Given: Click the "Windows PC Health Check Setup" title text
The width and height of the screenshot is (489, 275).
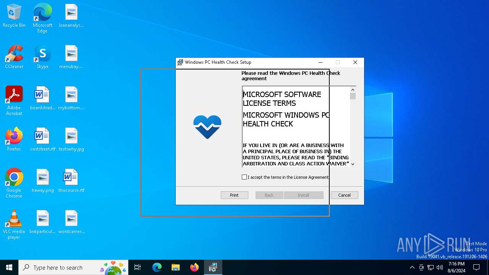Looking at the screenshot, I should point(218,62).
